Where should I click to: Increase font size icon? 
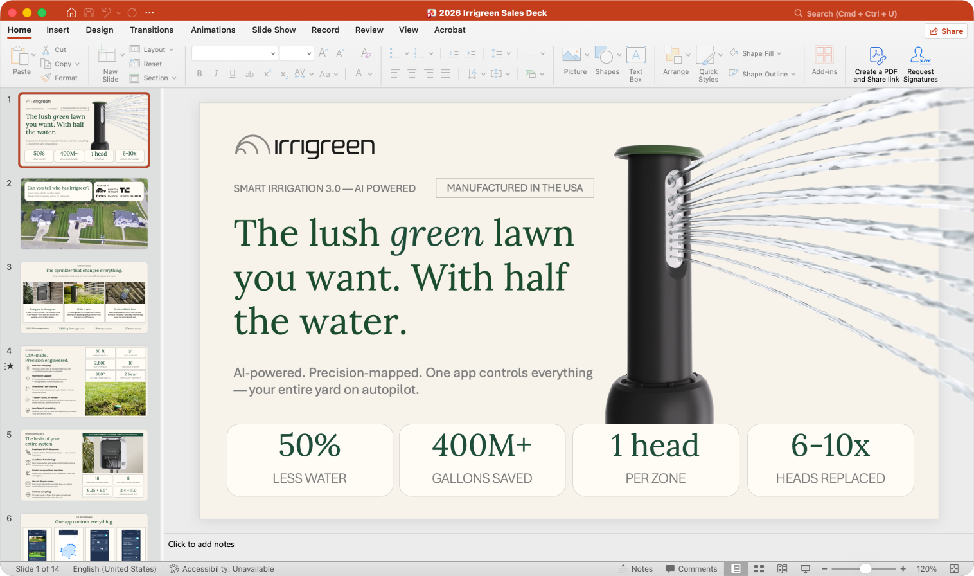coord(323,53)
